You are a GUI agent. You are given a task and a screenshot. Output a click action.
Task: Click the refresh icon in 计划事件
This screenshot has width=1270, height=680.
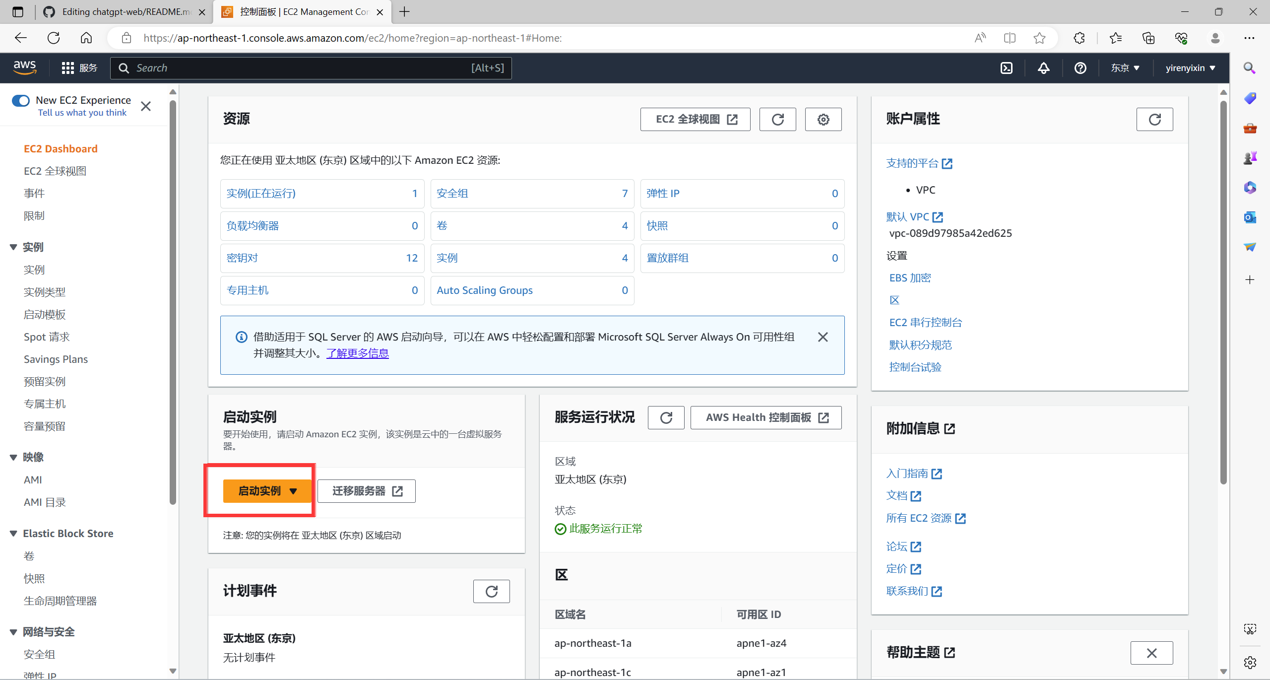pyautogui.click(x=491, y=592)
